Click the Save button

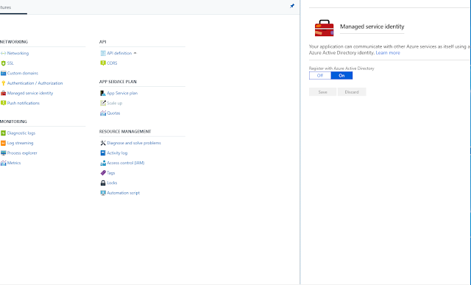coord(322,92)
